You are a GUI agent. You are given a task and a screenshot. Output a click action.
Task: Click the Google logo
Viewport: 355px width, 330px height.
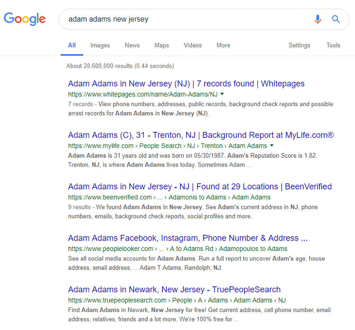point(25,19)
